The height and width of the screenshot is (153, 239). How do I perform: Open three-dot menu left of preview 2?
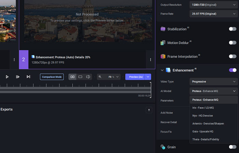(14, 60)
